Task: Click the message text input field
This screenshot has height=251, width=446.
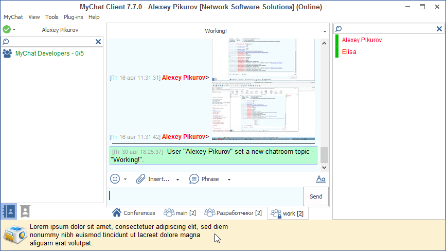Action: click(x=206, y=196)
